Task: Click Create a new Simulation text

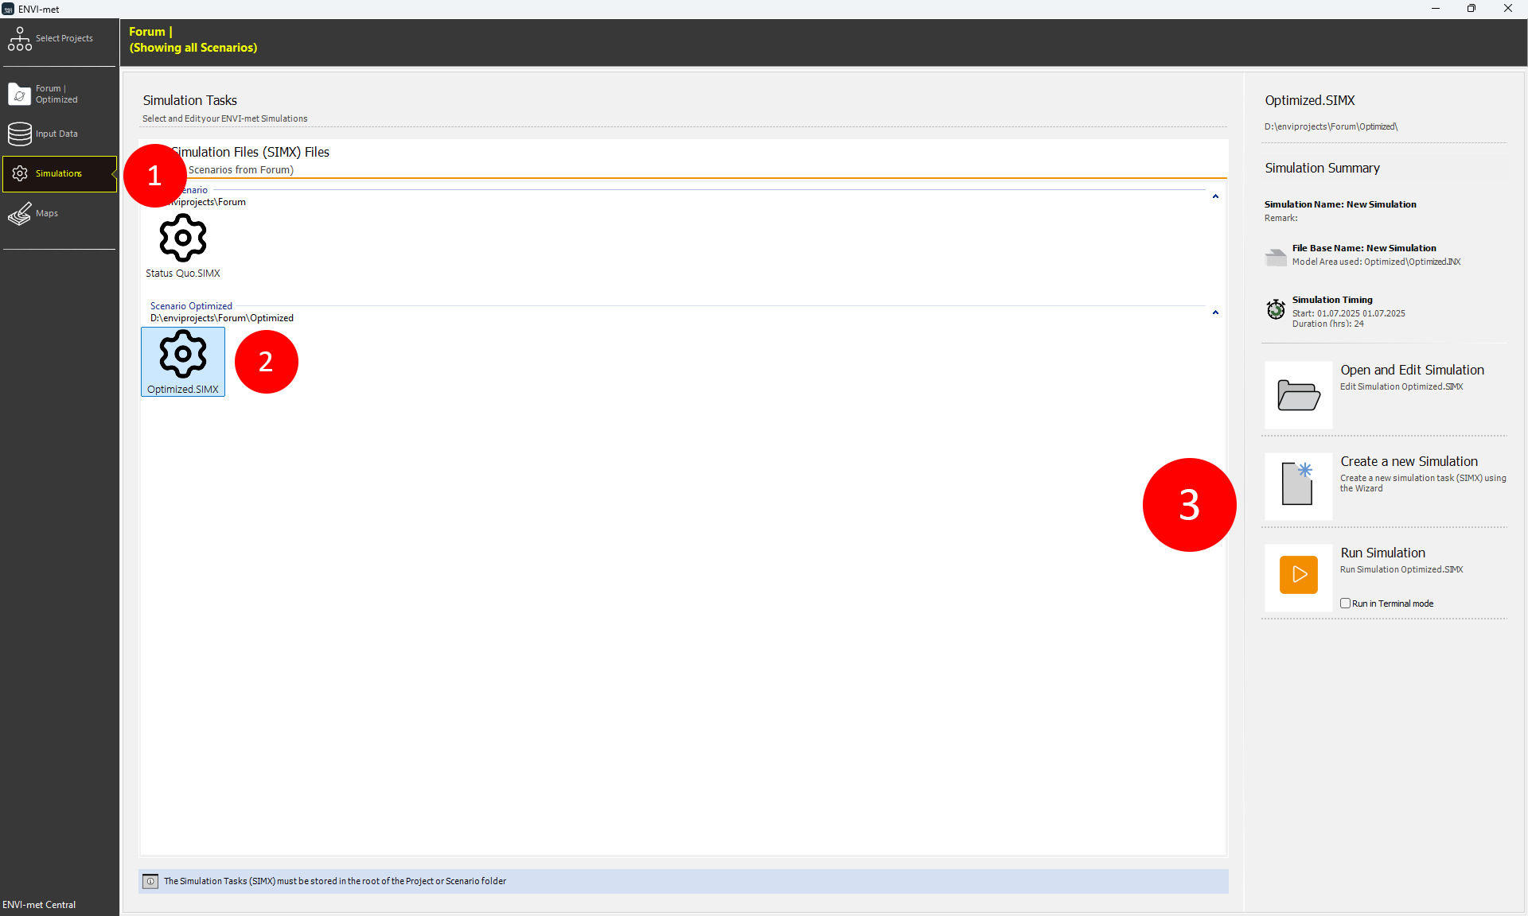Action: (1409, 461)
